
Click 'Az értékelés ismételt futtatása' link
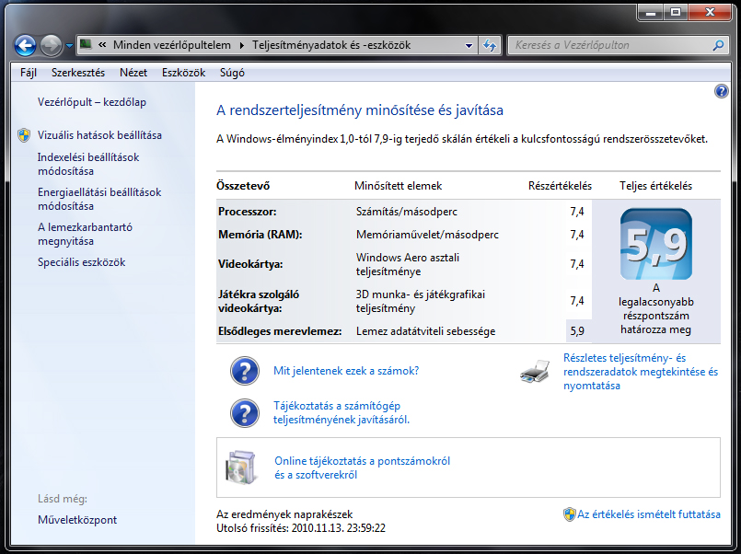[649, 514]
